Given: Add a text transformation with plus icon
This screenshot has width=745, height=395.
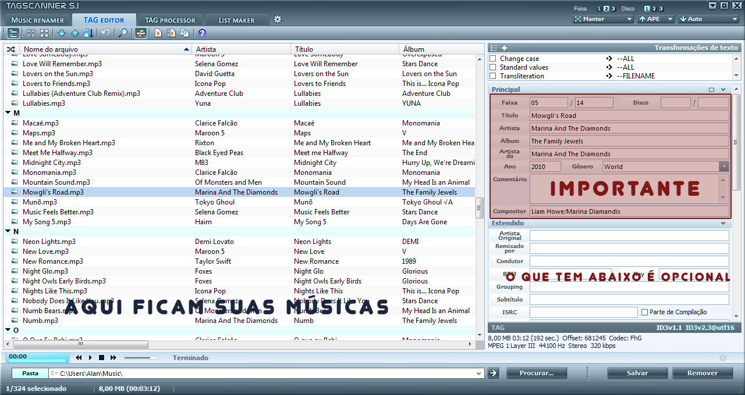Looking at the screenshot, I should (504, 48).
